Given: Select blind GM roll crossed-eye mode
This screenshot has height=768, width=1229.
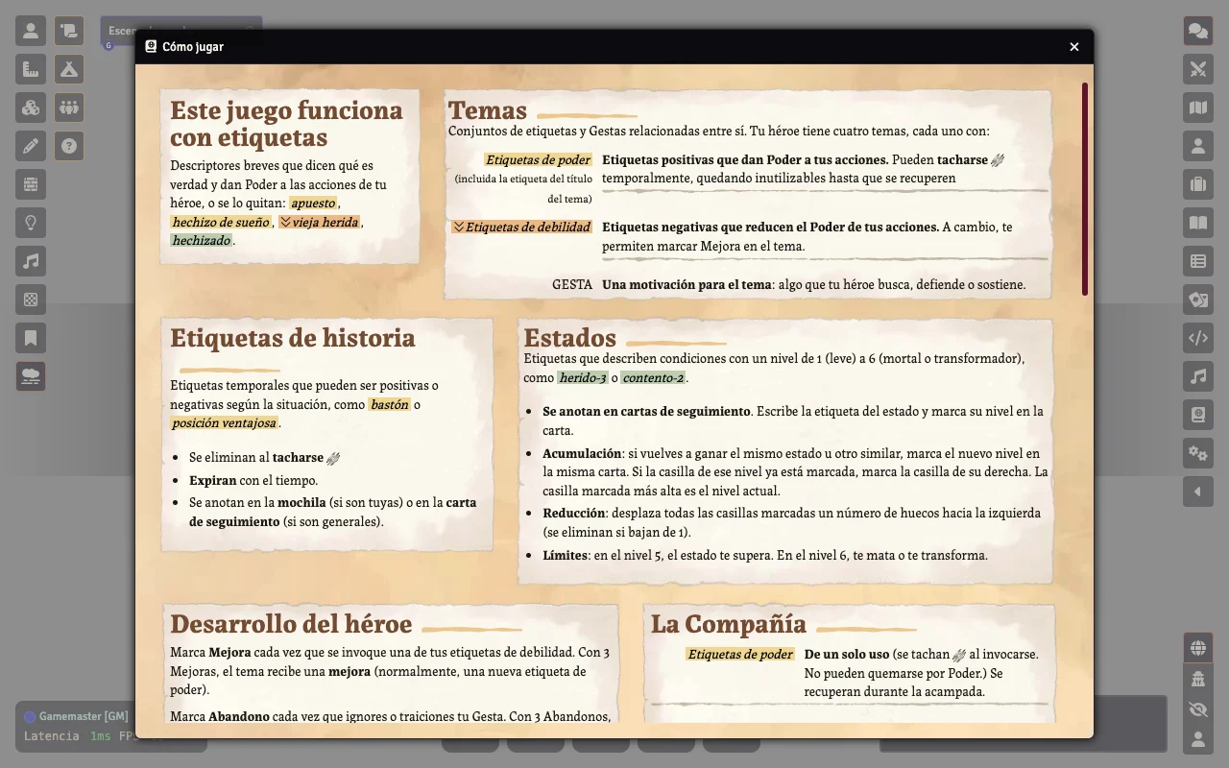Looking at the screenshot, I should coord(1198,709).
